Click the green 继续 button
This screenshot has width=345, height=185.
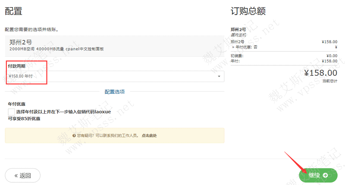coord(318,175)
